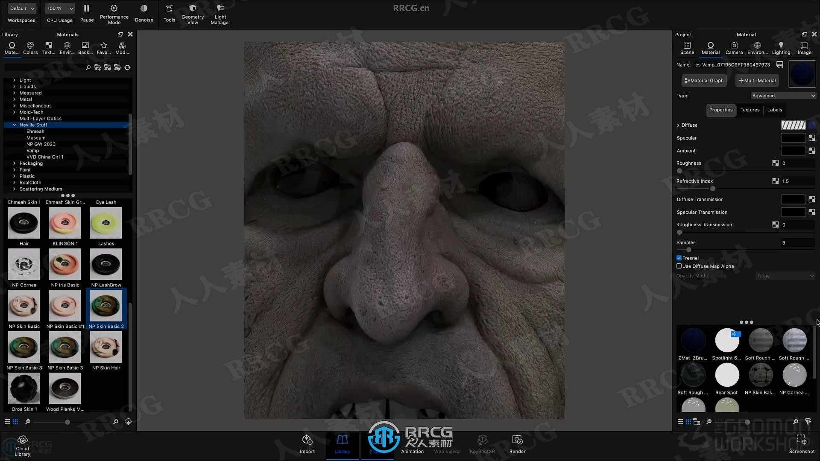Viewport: 820px width, 461px height.
Task: Open the Cloud Library
Action: point(23,446)
